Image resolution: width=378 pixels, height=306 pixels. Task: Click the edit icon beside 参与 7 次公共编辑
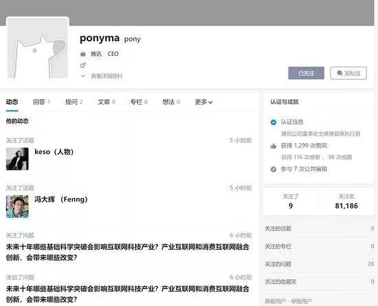coord(273,169)
